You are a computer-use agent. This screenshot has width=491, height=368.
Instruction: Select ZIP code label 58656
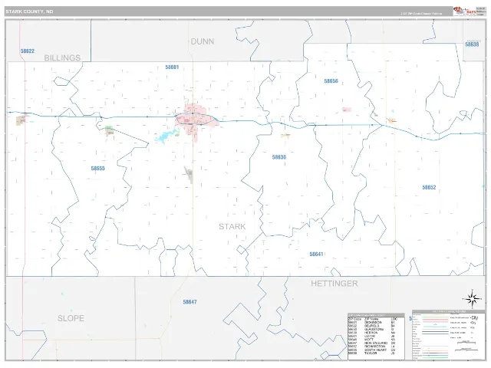[331, 81]
